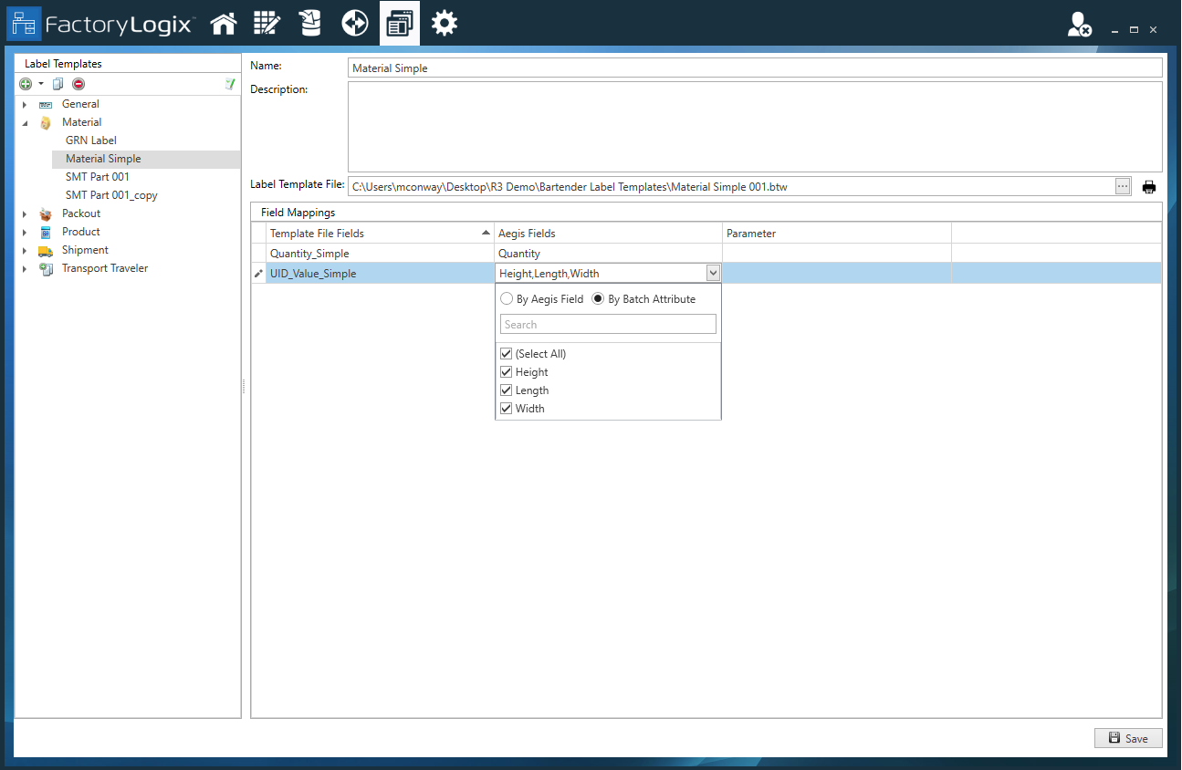
Task: Click the import/export arrows toolbar icon
Action: 355,23
